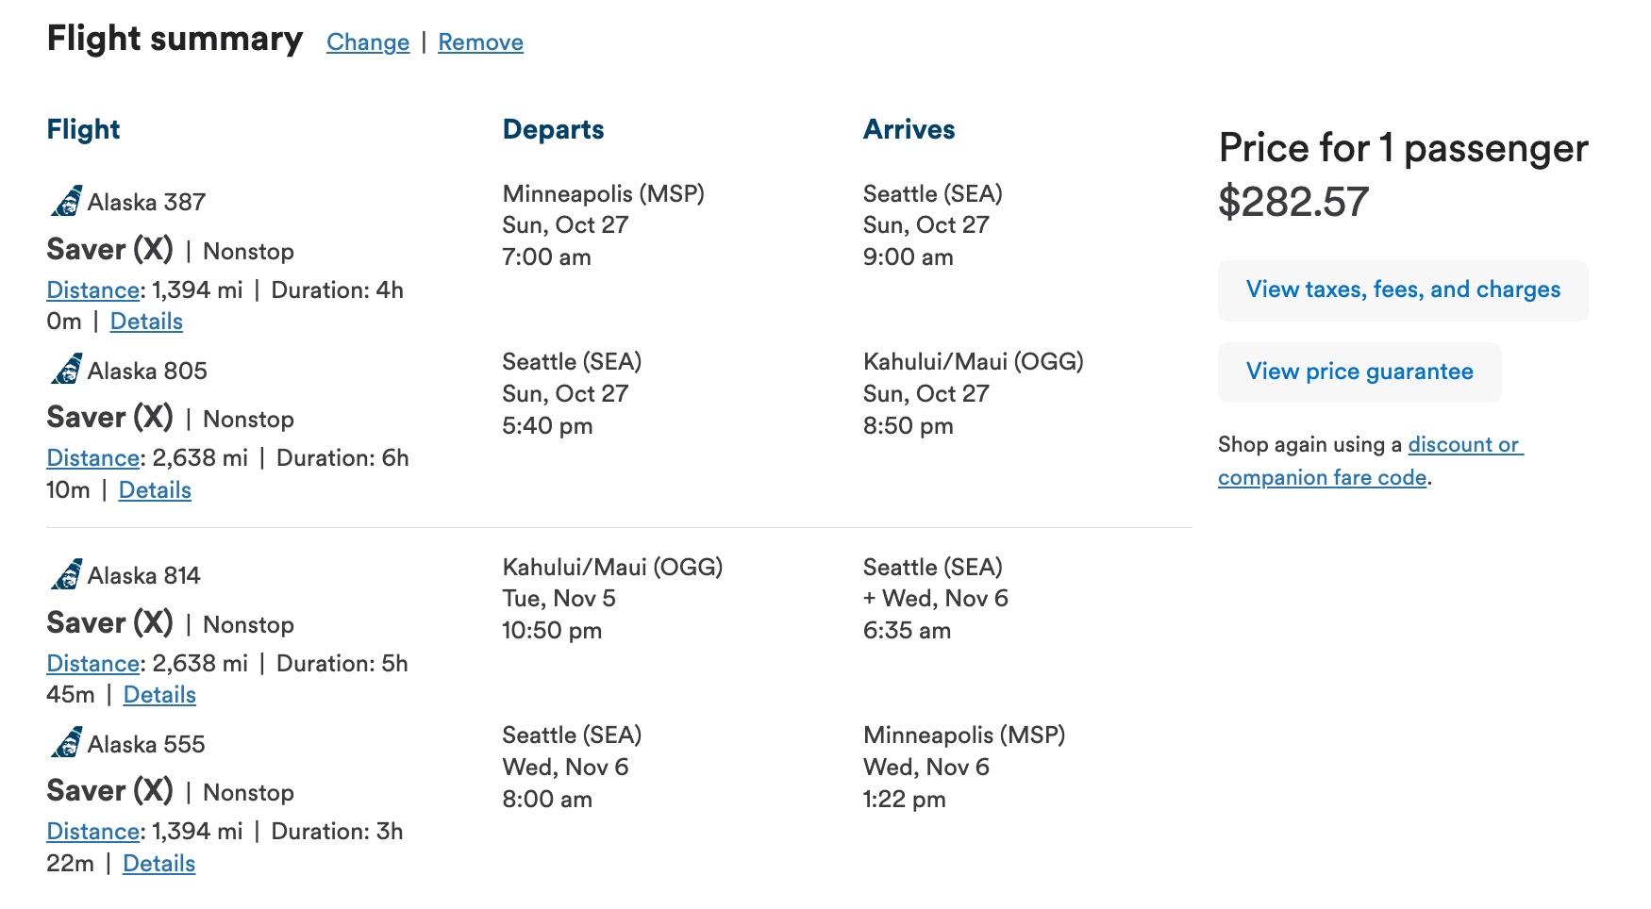Image resolution: width=1651 pixels, height=909 pixels.
Task: View Details for Alaska 814 flight
Action: point(159,695)
